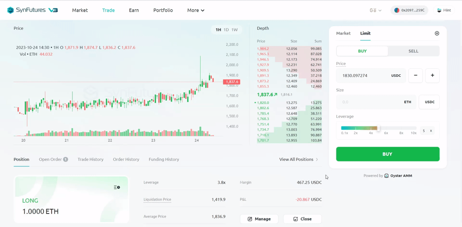This screenshot has height=227, width=462.
Task: Click the leverage slider handle
Action: tap(379, 128)
